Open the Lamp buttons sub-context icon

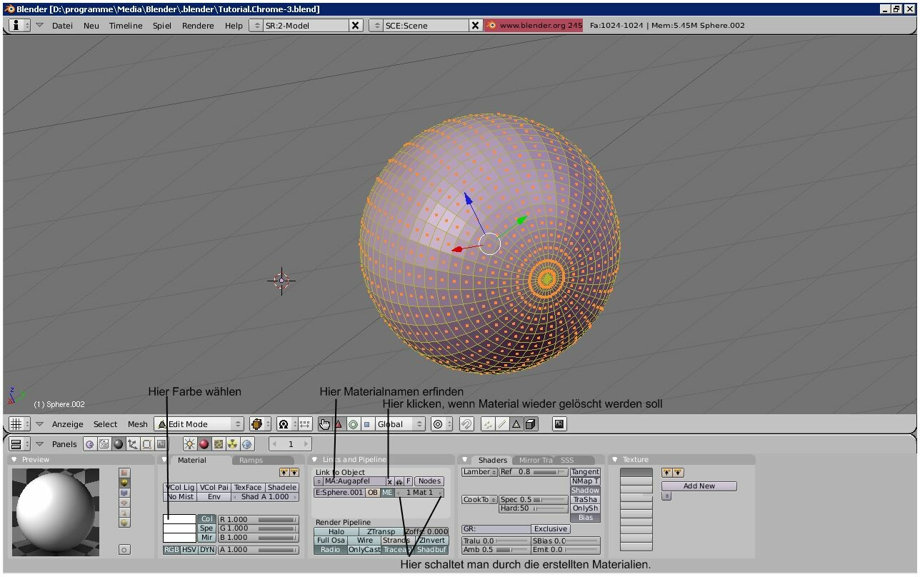click(189, 444)
